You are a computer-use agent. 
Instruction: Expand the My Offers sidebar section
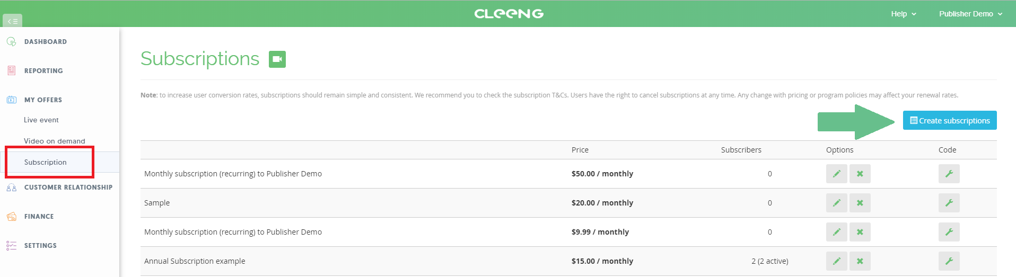(x=43, y=100)
